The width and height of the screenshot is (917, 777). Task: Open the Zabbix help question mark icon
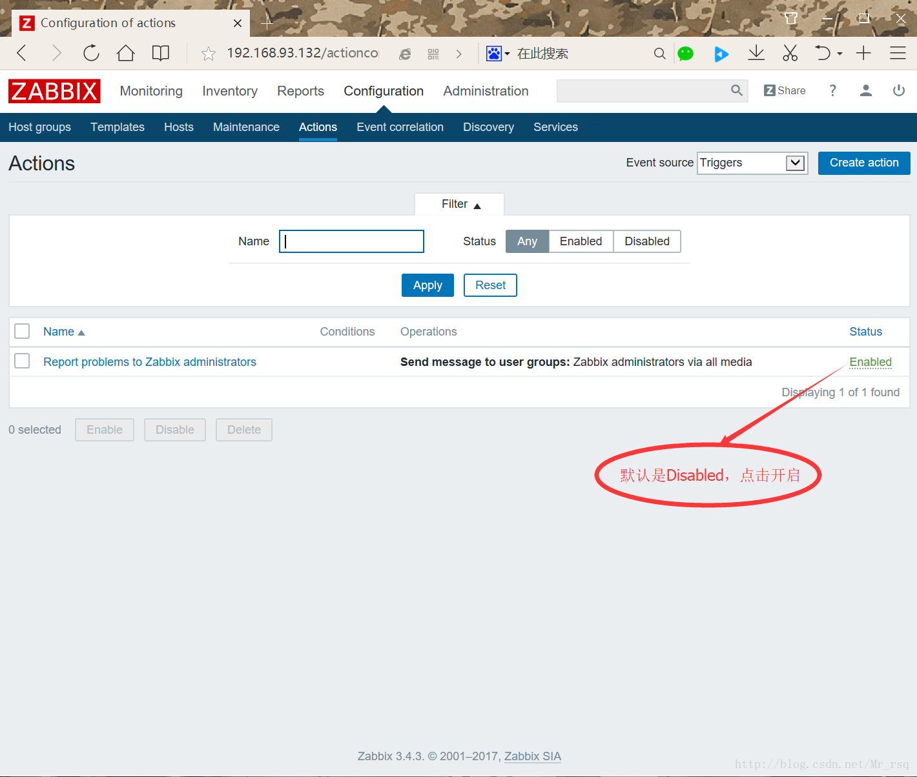[832, 90]
